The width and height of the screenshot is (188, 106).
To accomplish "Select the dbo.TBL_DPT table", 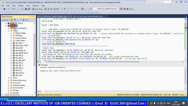I will pyautogui.click(x=20, y=60).
